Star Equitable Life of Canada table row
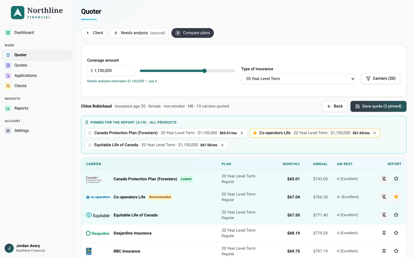414x258 pixels. click(396, 215)
